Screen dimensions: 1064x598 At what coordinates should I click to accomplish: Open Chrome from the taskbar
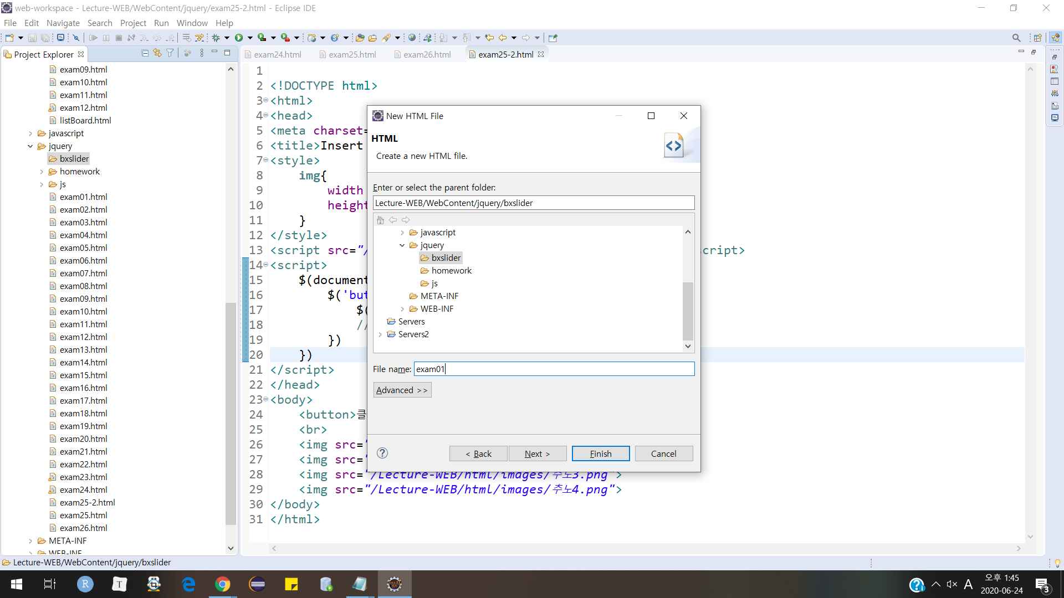coord(222,584)
